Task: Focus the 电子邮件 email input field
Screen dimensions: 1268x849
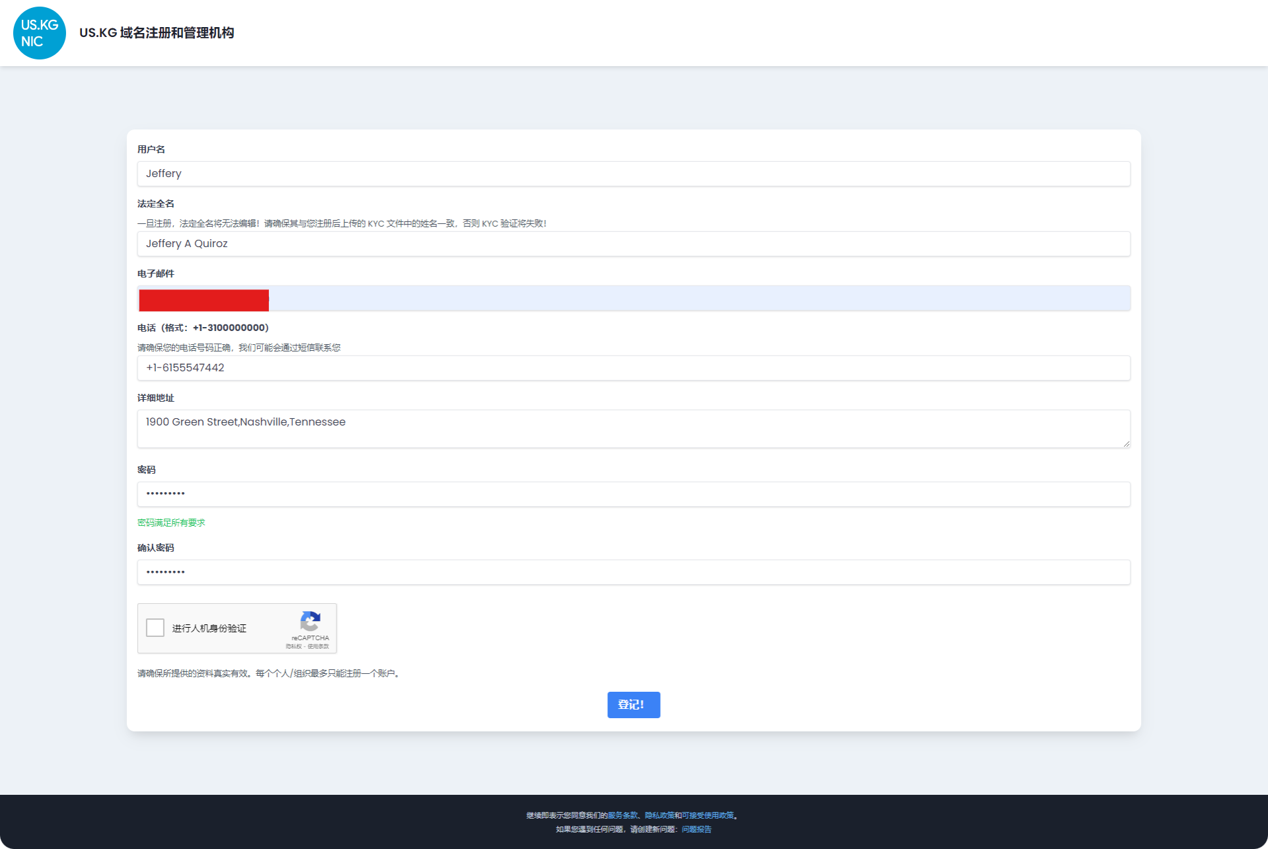Action: pos(634,298)
